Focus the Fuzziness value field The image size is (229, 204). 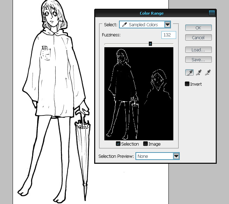pos(169,35)
